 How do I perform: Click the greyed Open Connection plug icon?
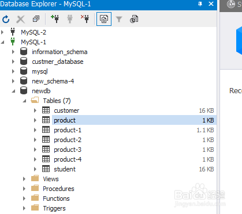click(x=70, y=19)
